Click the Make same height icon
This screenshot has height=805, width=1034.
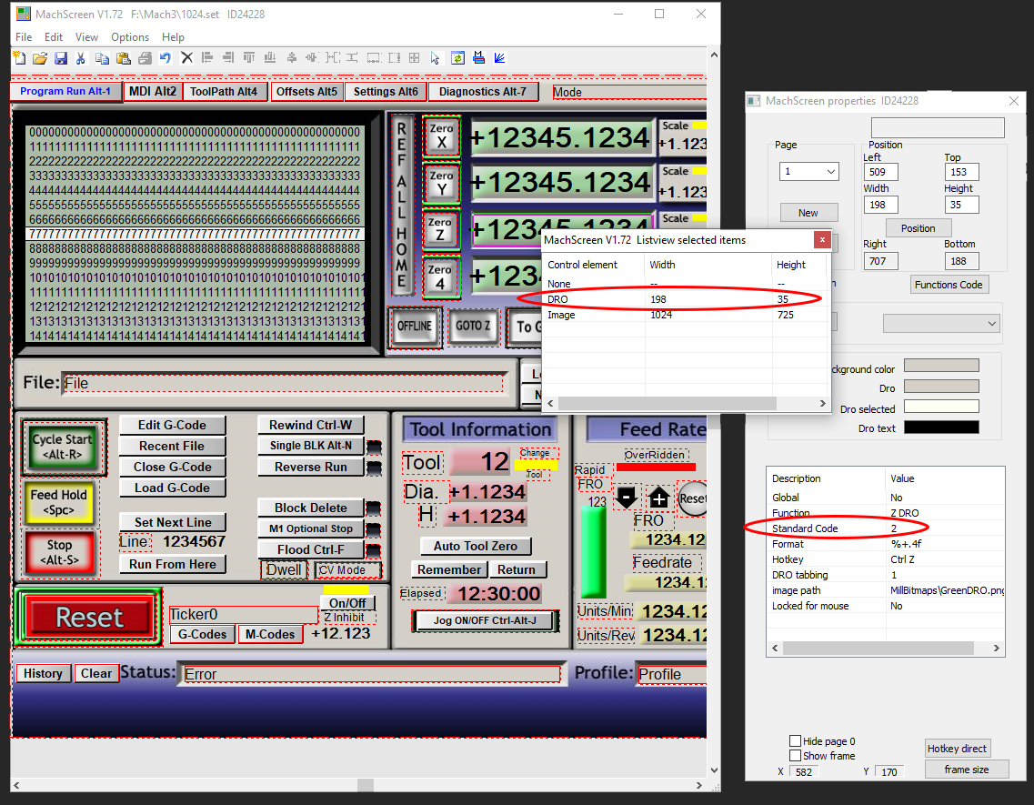(x=394, y=58)
